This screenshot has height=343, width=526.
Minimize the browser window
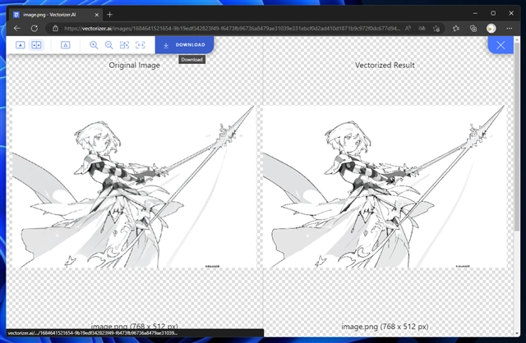point(475,13)
